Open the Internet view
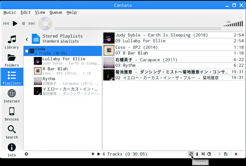Image resolution: width=246 pixels, height=166 pixels. pos(12,96)
